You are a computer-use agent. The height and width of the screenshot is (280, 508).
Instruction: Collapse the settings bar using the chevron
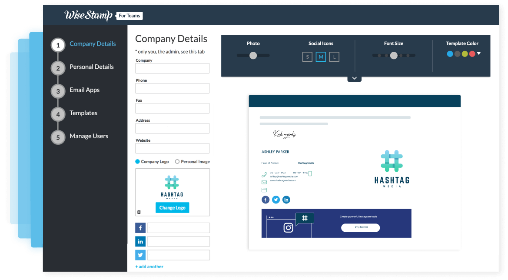(x=354, y=77)
